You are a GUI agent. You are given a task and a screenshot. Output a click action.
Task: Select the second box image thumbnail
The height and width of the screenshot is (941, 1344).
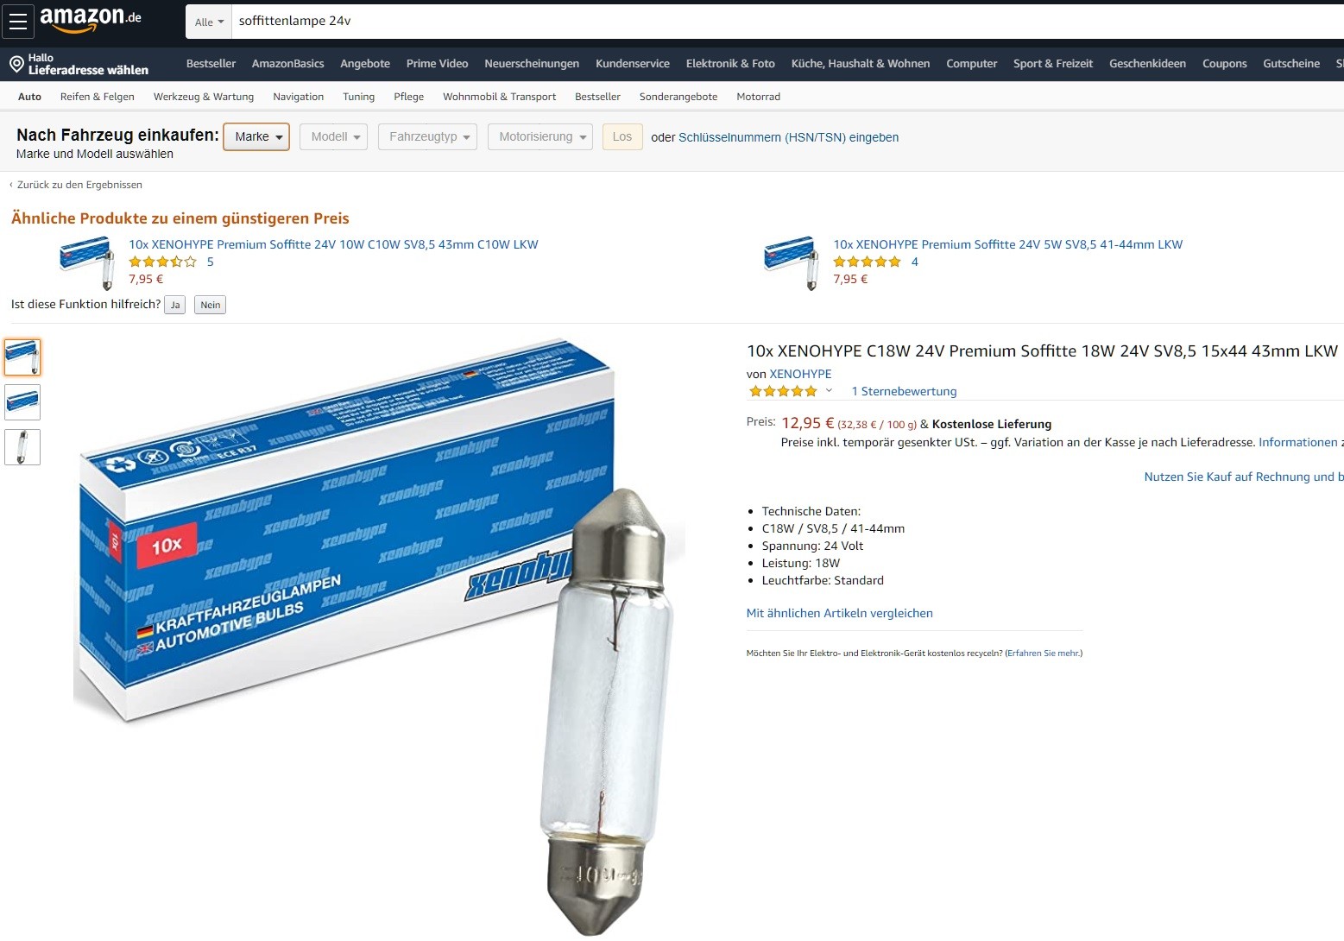22,402
